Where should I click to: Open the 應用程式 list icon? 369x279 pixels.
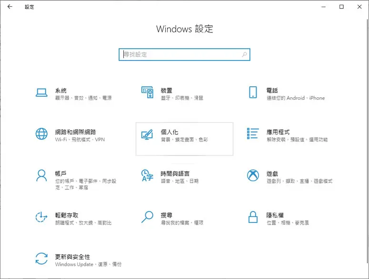click(x=253, y=134)
